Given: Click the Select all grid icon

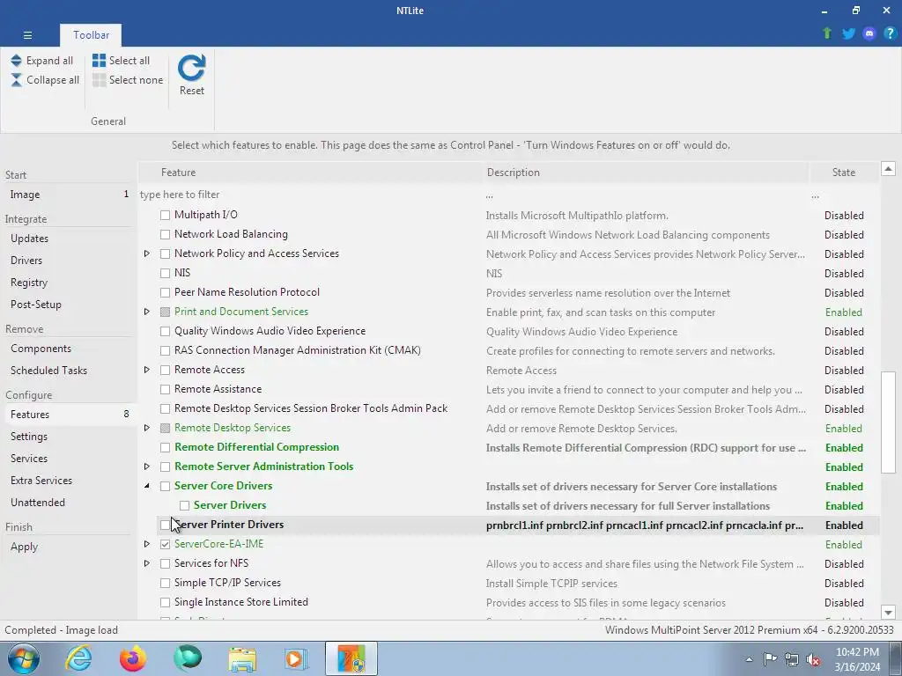Looking at the screenshot, I should (99, 61).
